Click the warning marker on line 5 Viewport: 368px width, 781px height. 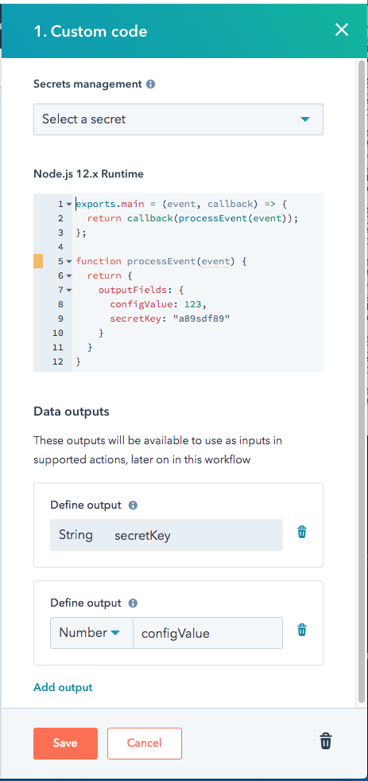[38, 261]
